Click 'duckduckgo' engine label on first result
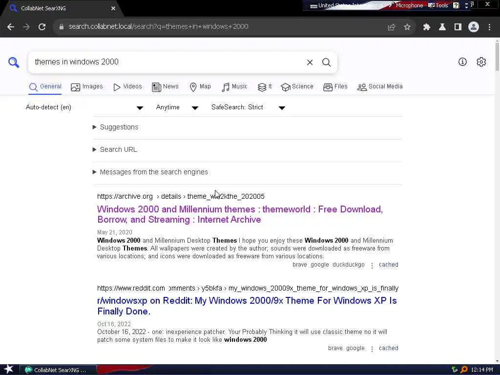Viewport: 500px width, 375px height. click(348, 265)
